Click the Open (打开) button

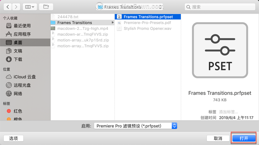click(x=244, y=138)
